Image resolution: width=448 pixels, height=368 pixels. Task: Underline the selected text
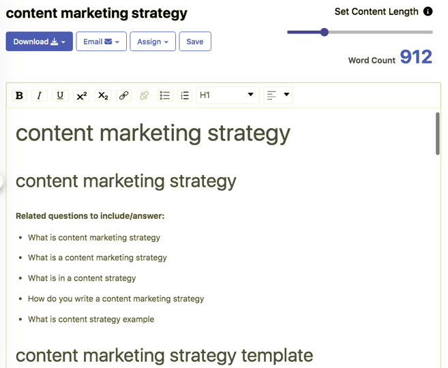click(60, 95)
